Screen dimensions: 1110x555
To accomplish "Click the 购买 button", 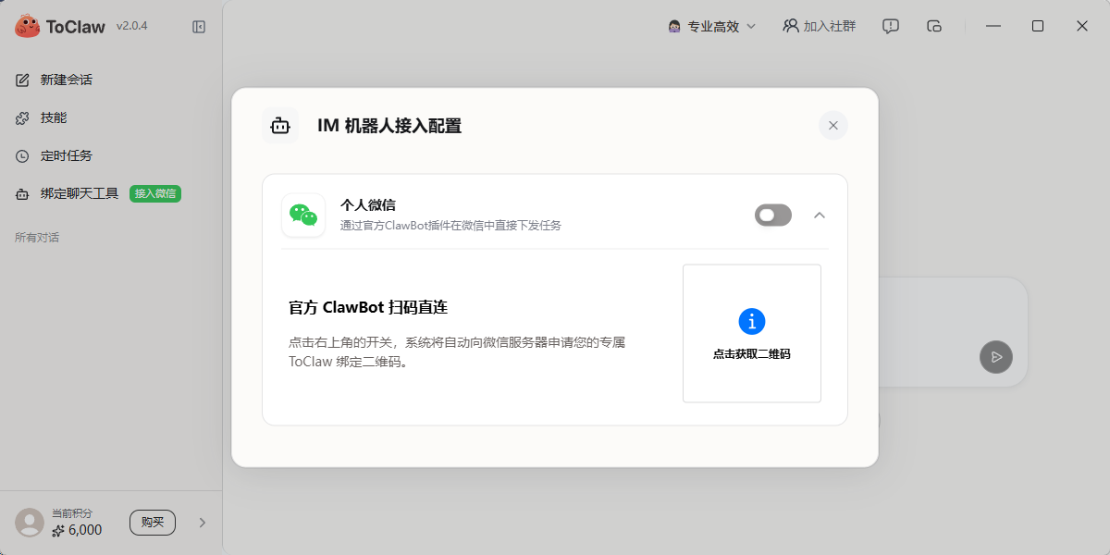I will coord(153,523).
